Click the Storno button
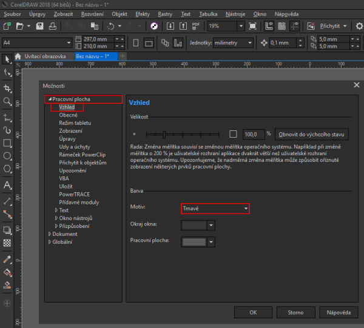364x328 pixels. (x=296, y=312)
